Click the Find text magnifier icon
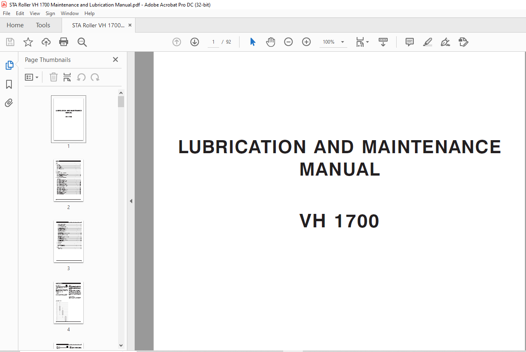 coord(82,42)
